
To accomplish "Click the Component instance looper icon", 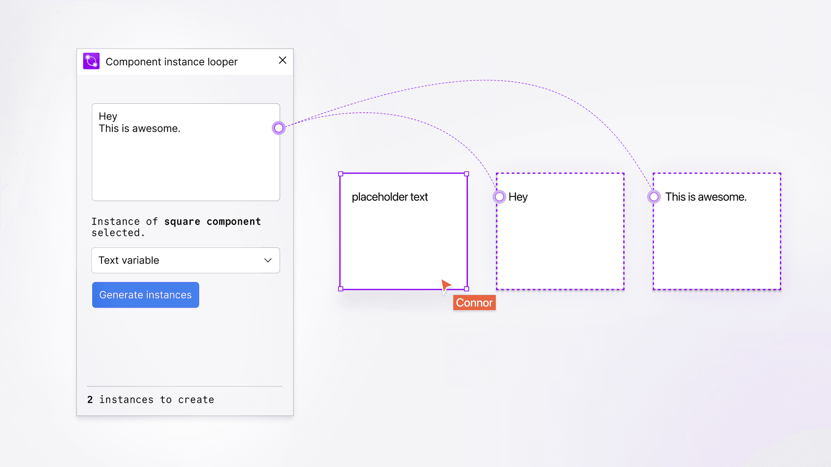I will coord(91,61).
